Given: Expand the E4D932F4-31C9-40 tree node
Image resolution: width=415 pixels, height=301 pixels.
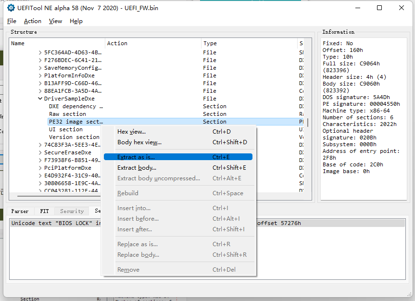Looking at the screenshot, I should point(40,176).
